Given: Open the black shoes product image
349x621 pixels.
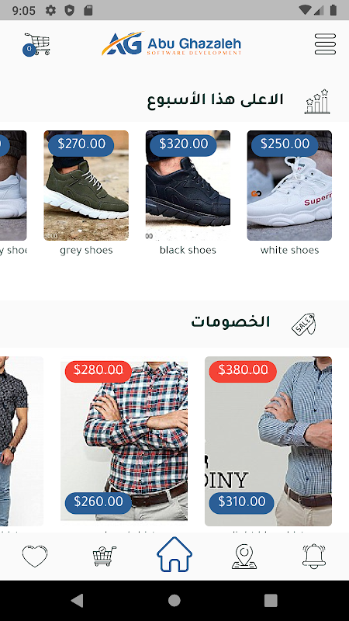Looking at the screenshot, I should pos(188,186).
